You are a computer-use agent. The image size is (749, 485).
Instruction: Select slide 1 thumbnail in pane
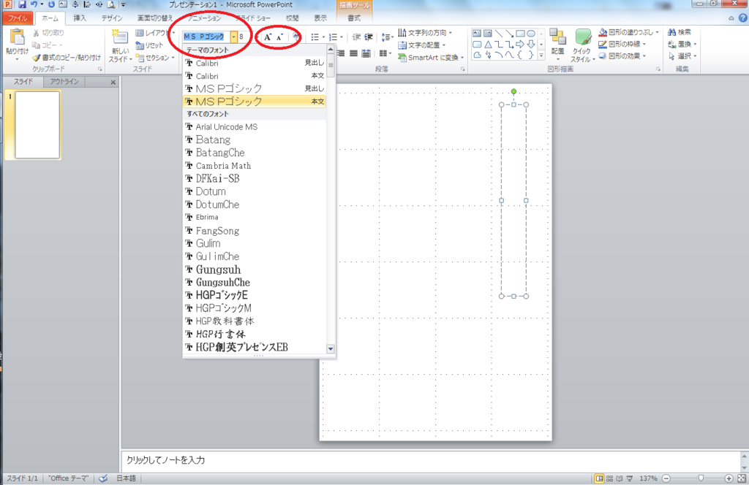[37, 125]
